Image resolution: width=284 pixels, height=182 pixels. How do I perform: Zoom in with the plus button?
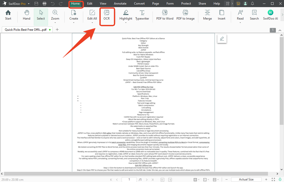coord(266,179)
